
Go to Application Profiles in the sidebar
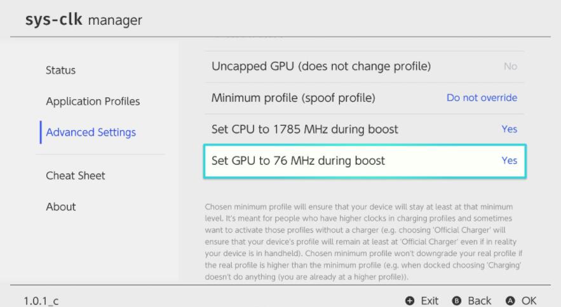pos(93,102)
